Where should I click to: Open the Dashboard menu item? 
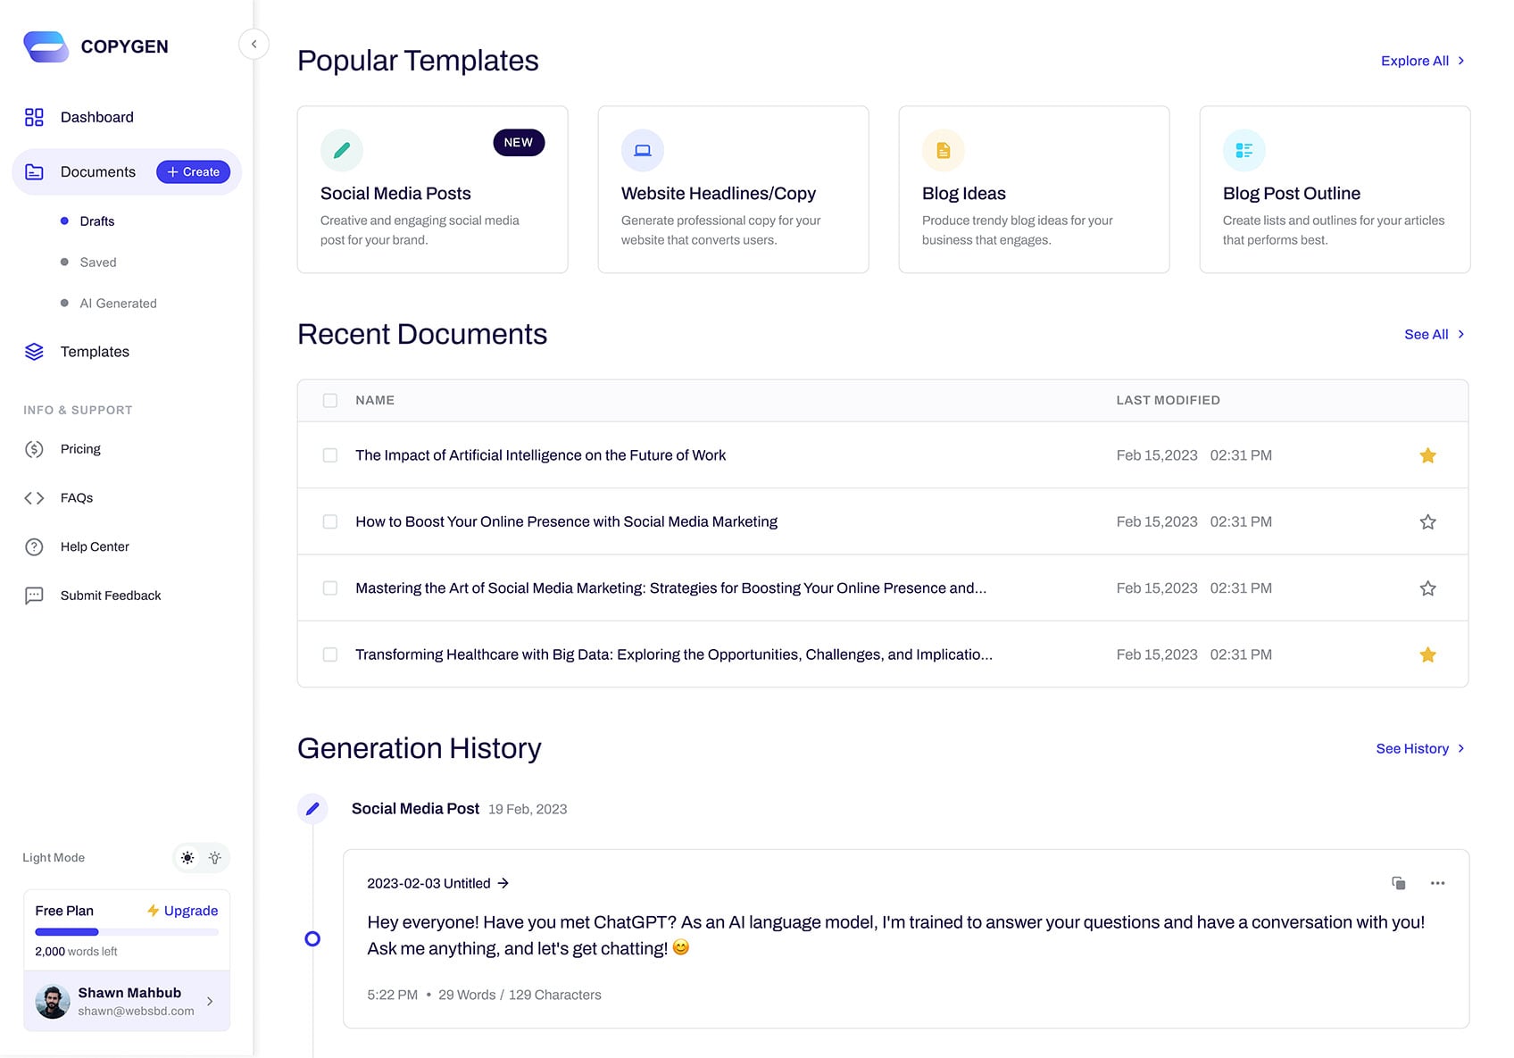coord(96,117)
